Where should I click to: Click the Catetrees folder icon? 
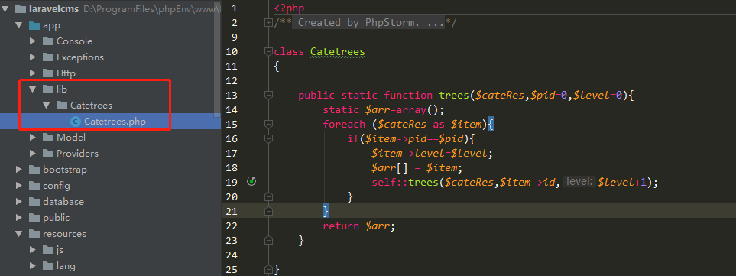pos(62,106)
